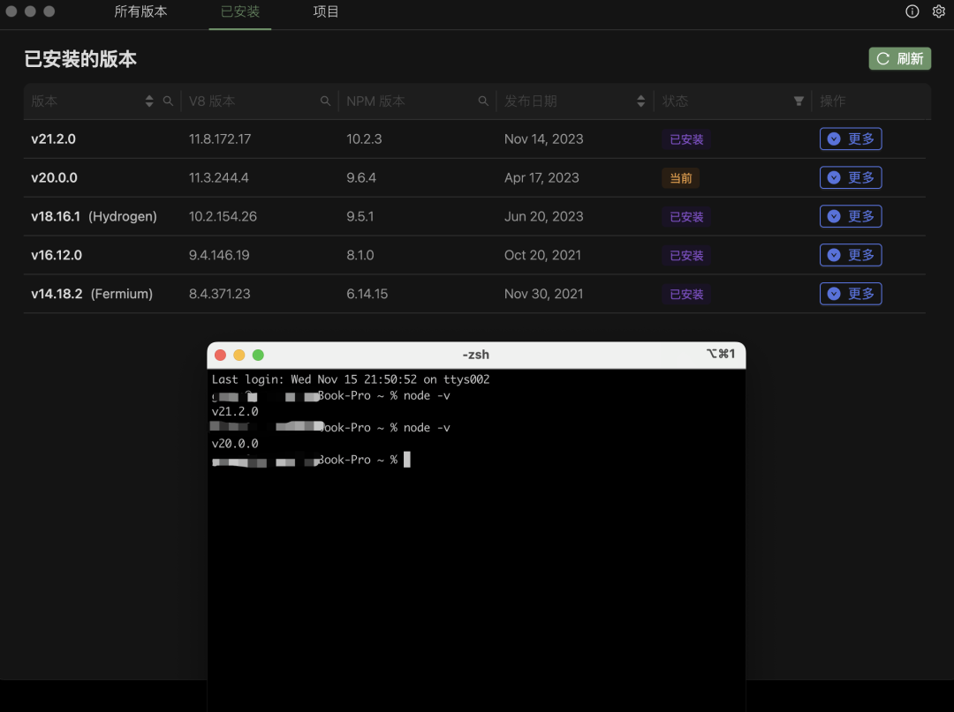This screenshot has height=712, width=954.
Task: Open the 状态 column filter icon
Action: 799,101
